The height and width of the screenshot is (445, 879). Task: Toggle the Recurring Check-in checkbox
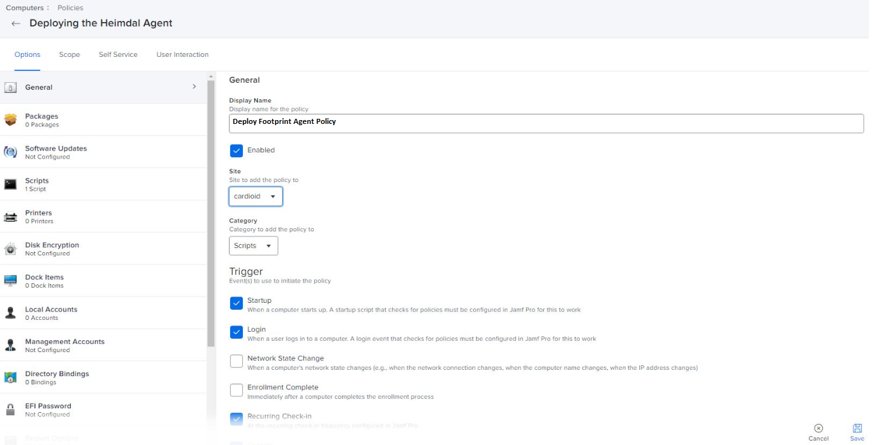[236, 420]
